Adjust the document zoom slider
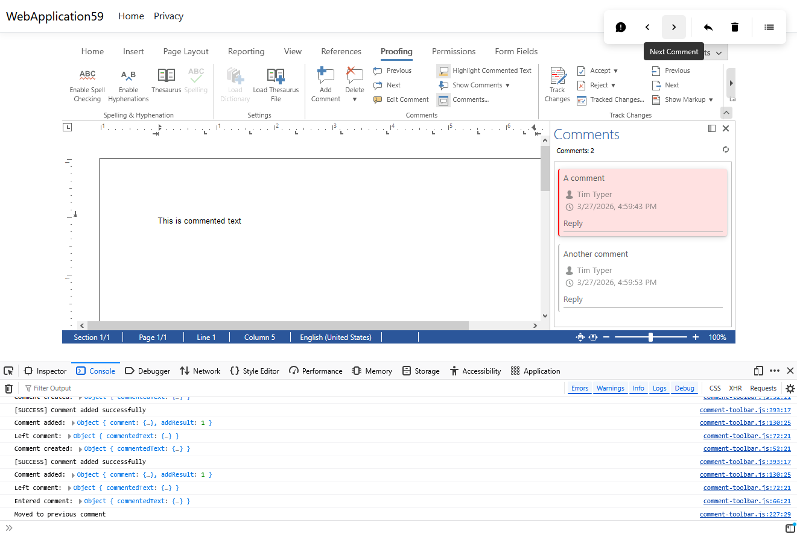Image resolution: width=797 pixels, height=546 pixels. tap(651, 337)
